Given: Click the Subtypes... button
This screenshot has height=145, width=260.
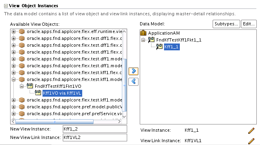Looking at the screenshot, I should [226, 24].
